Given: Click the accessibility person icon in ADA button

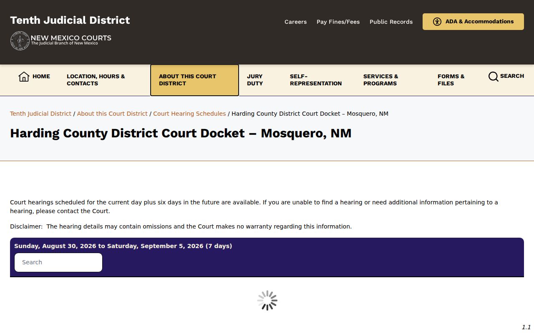Looking at the screenshot, I should 437,22.
